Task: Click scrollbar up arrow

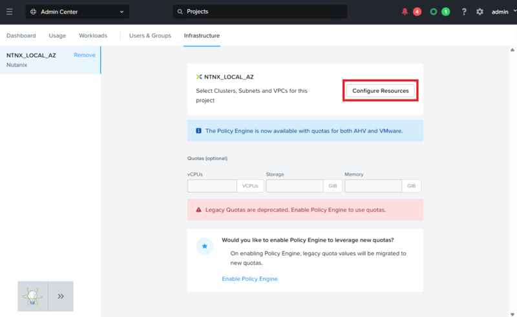Action: click(512, 50)
